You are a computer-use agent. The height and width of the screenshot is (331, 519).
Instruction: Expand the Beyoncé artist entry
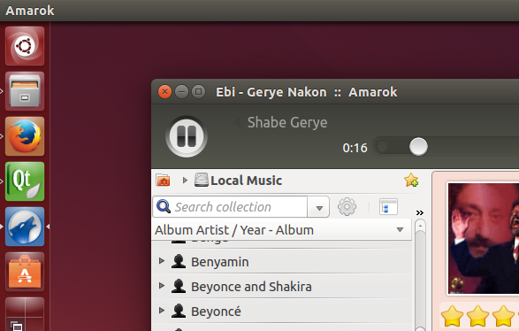[x=162, y=311]
